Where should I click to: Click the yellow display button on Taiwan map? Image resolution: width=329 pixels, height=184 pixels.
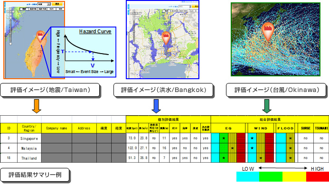point(56,4)
